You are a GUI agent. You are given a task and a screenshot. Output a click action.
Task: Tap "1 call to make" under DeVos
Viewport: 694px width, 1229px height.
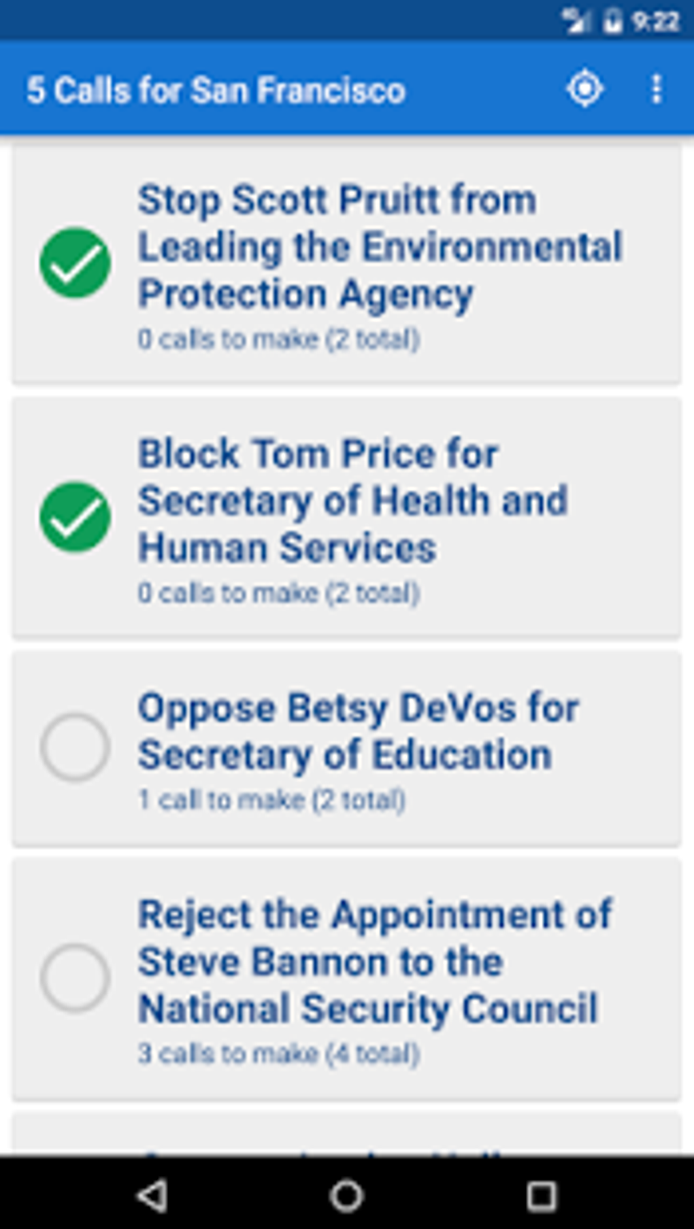click(x=271, y=800)
